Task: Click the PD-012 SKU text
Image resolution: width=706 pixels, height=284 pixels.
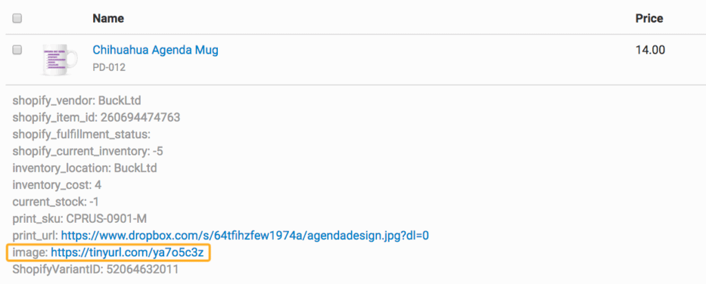Action: pyautogui.click(x=109, y=67)
